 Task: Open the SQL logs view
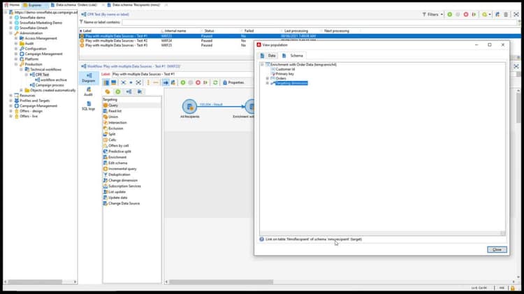click(x=88, y=106)
